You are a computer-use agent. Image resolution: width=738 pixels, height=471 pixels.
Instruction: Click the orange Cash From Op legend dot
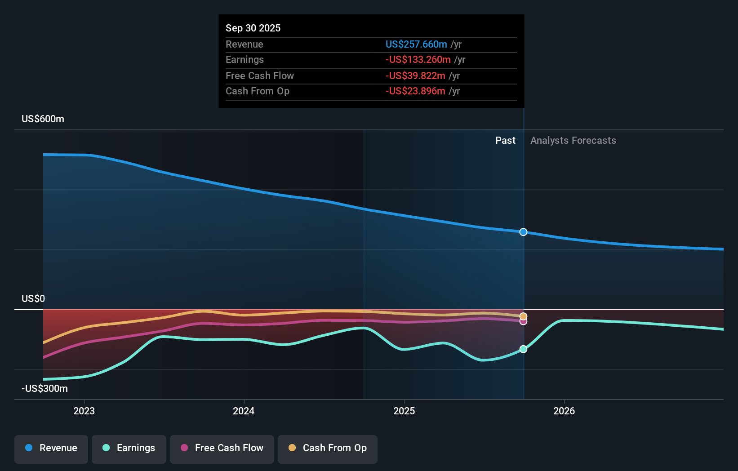pos(292,448)
